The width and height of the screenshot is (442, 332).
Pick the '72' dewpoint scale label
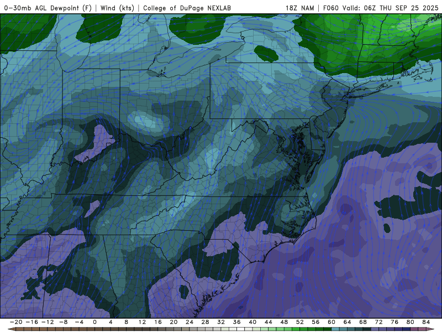click(x=379, y=322)
